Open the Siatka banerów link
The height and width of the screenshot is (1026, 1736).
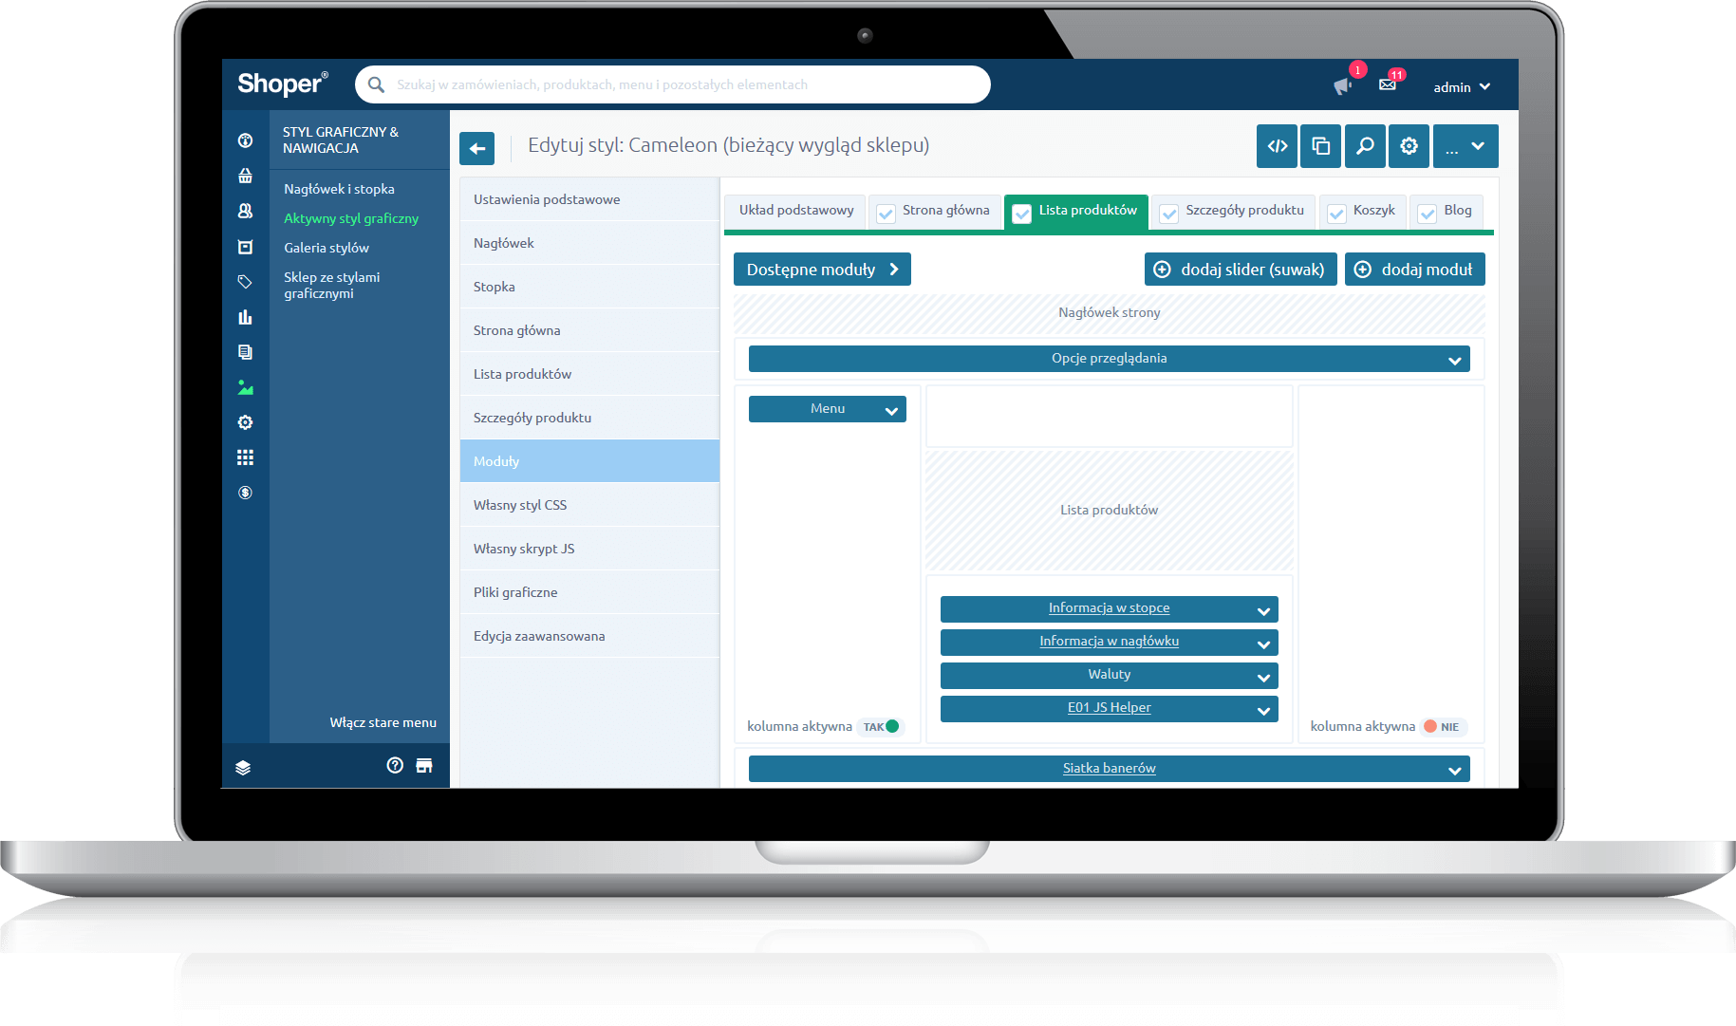(x=1109, y=769)
